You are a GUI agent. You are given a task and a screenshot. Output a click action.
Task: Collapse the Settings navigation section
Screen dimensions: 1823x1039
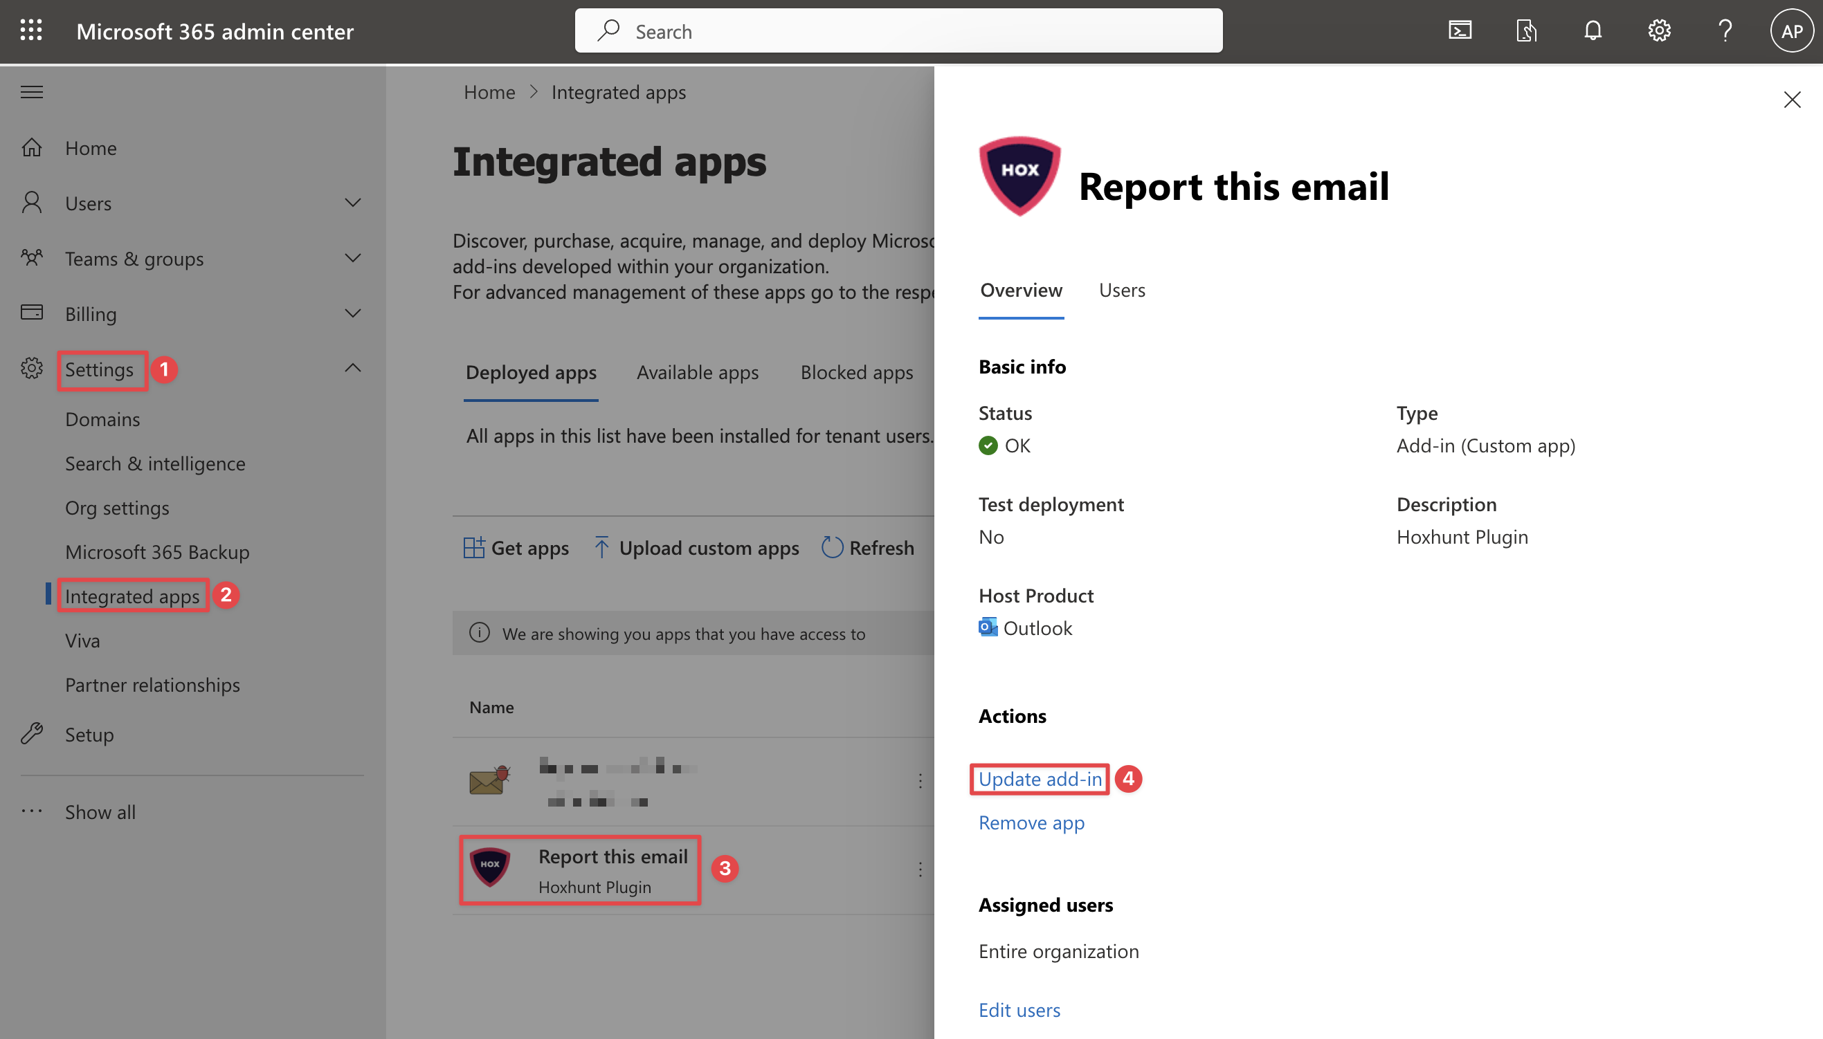coord(352,368)
